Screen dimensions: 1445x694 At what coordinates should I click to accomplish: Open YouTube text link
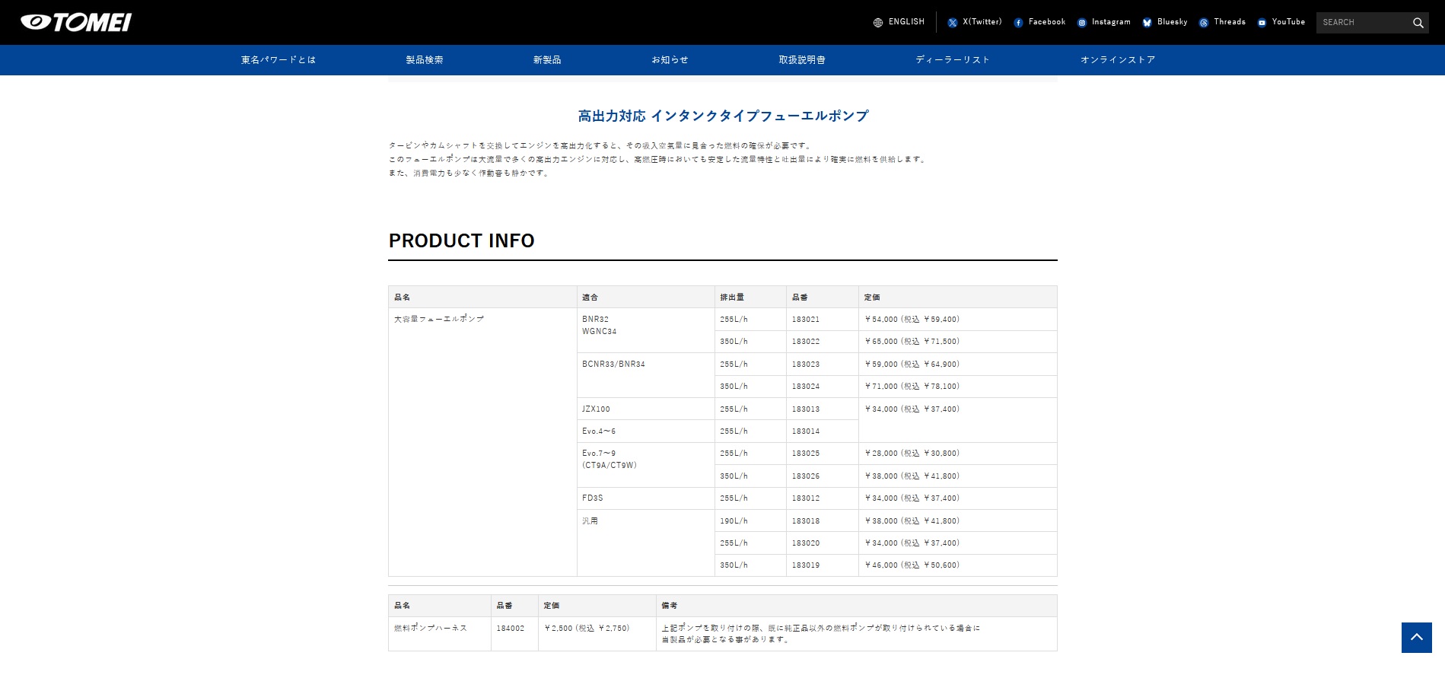tap(1288, 22)
